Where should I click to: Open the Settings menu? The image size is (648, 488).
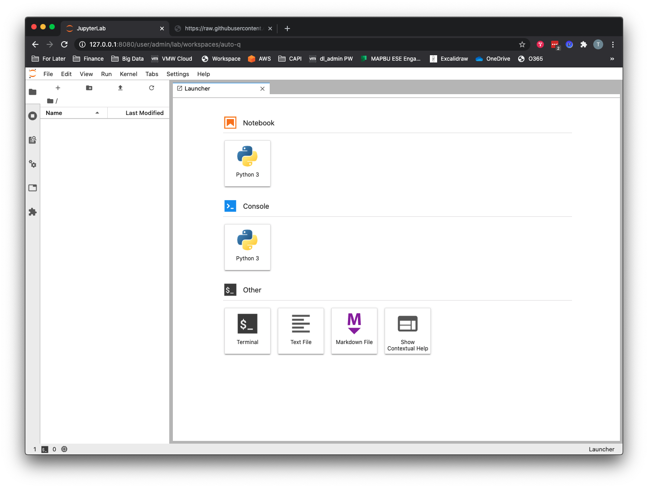[x=177, y=74]
